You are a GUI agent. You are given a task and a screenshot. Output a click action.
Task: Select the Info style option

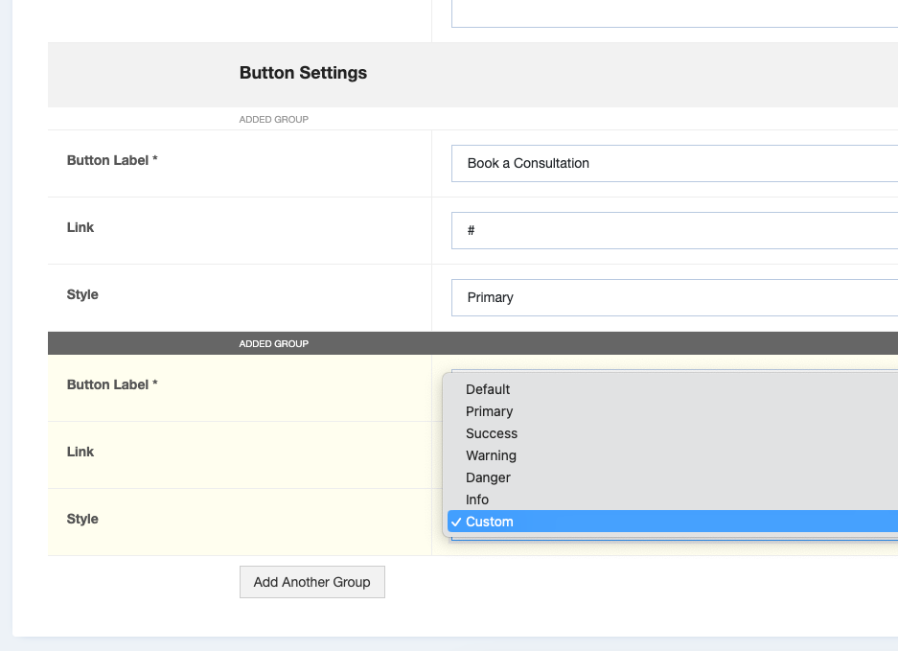(x=477, y=500)
